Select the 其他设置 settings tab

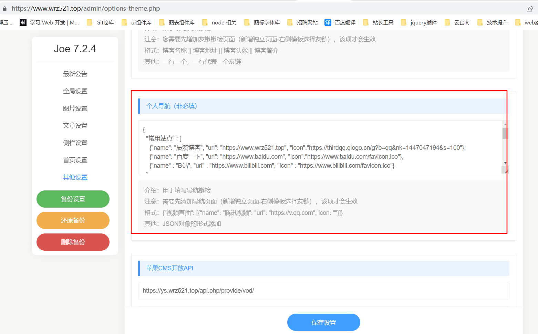(x=75, y=177)
